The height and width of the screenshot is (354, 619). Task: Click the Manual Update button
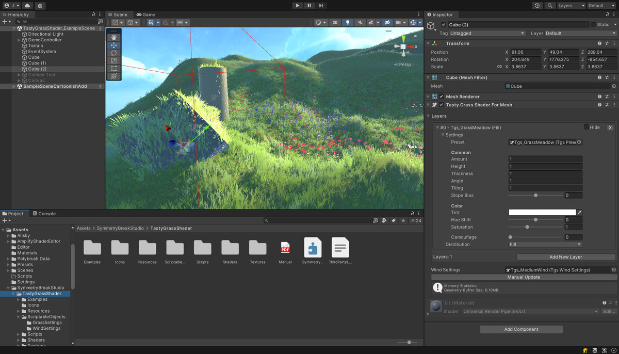click(x=524, y=277)
